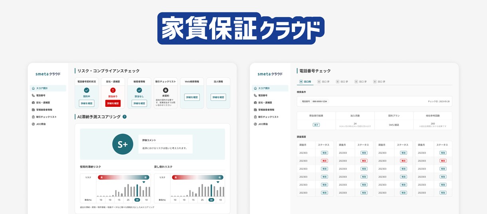Open red 詳細を確認 in 反社・逮捕歴 card
Viewport: 487px width, 214px height.
113,104
